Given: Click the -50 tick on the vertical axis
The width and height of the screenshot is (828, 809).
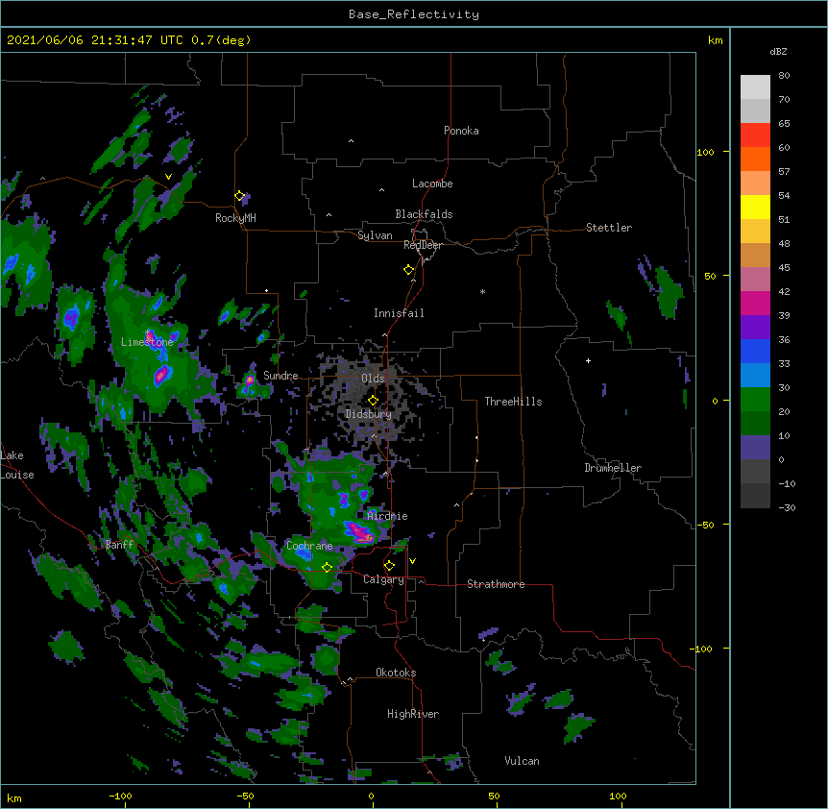Looking at the screenshot, I should pos(705,525).
